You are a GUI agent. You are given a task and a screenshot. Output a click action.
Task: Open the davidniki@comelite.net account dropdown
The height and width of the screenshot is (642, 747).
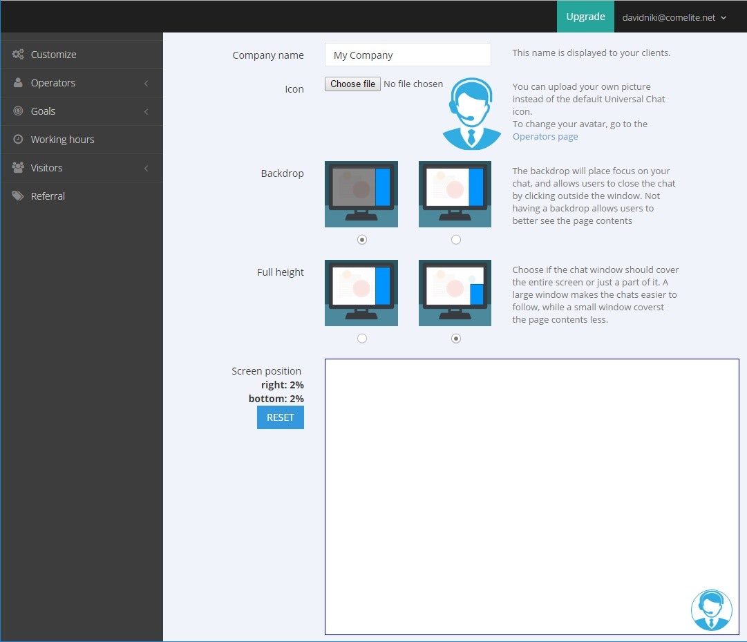point(674,17)
